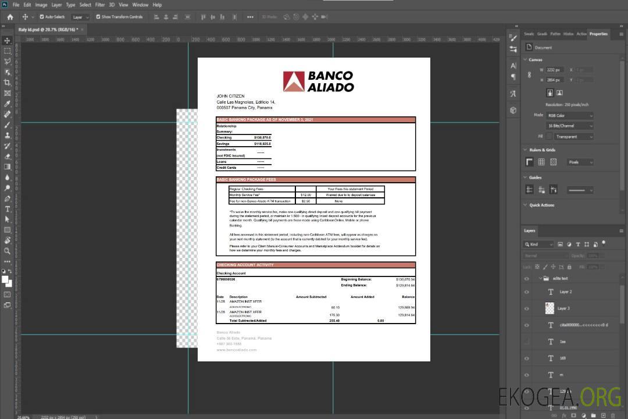
Task: Open the Image menu
Action: click(x=41, y=5)
